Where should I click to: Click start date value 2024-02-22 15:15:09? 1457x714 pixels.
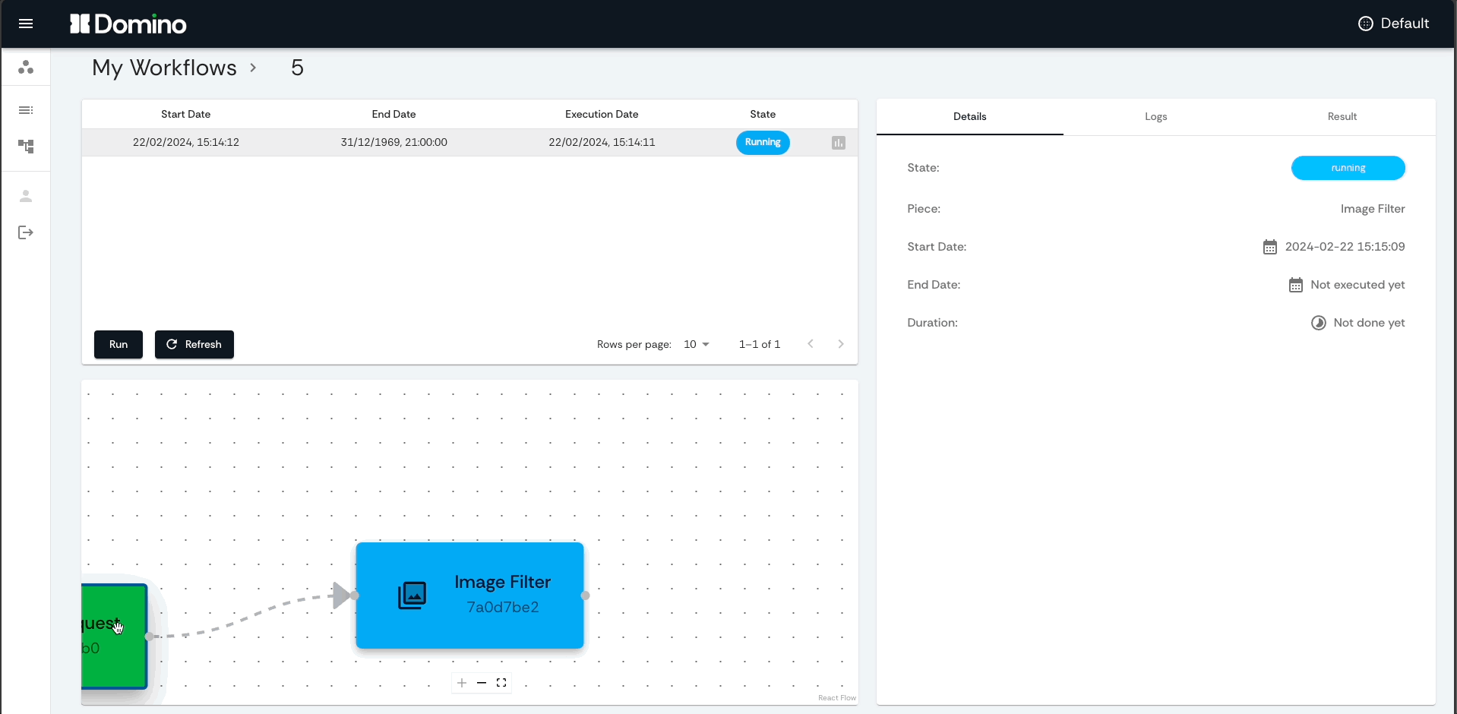coord(1345,247)
